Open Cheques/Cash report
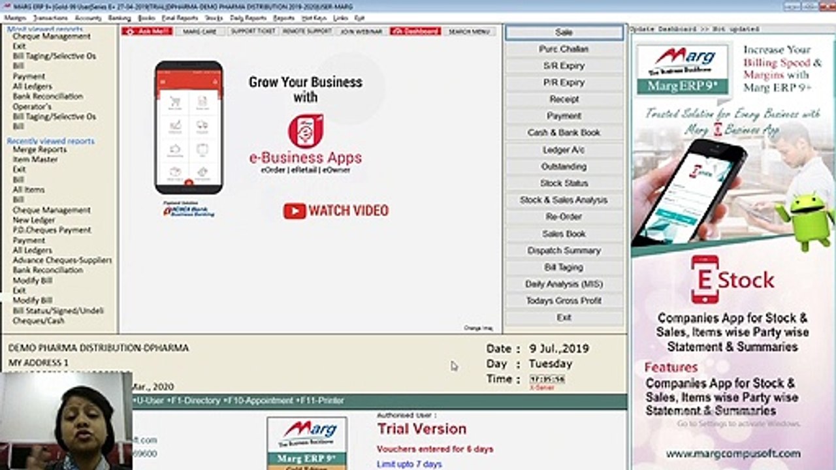Viewport: 836px width, 470px height. point(39,321)
